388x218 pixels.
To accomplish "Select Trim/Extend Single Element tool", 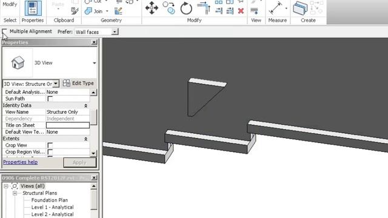I will click(x=219, y=11).
